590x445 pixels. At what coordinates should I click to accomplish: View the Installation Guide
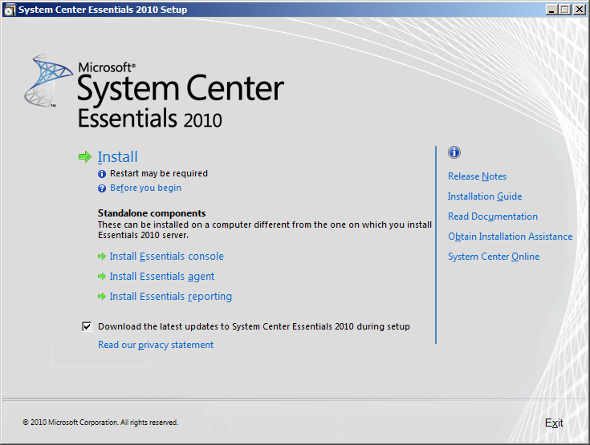485,196
